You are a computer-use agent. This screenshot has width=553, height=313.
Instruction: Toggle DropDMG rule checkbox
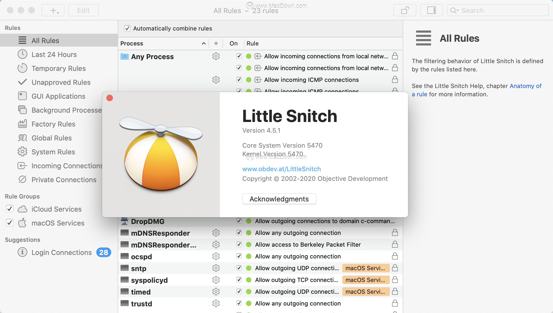coord(239,221)
